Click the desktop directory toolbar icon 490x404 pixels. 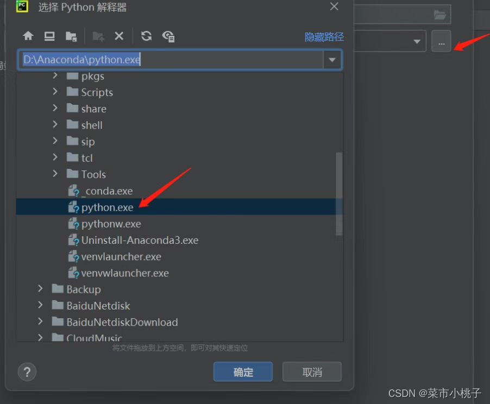(x=49, y=36)
